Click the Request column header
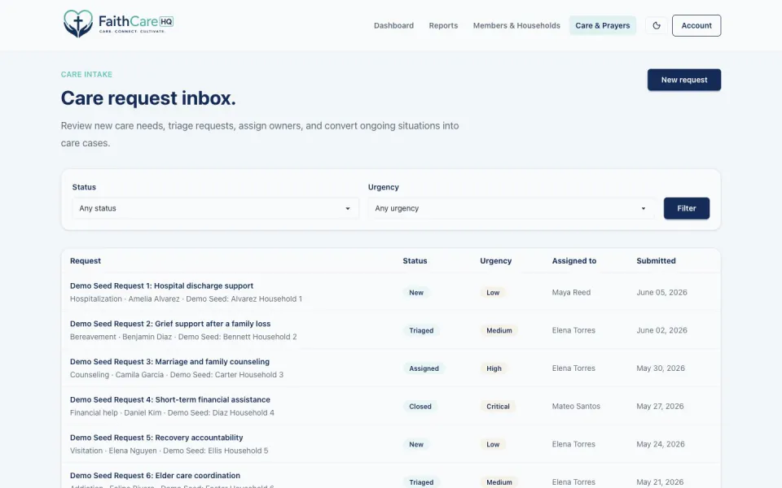 86,261
